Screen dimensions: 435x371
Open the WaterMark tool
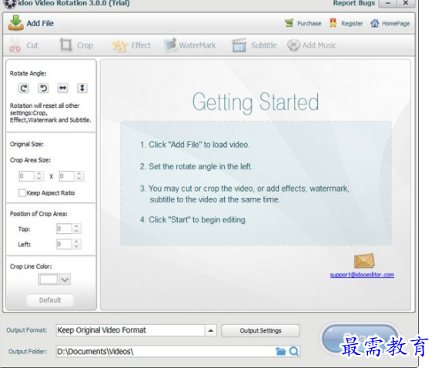[x=189, y=45]
